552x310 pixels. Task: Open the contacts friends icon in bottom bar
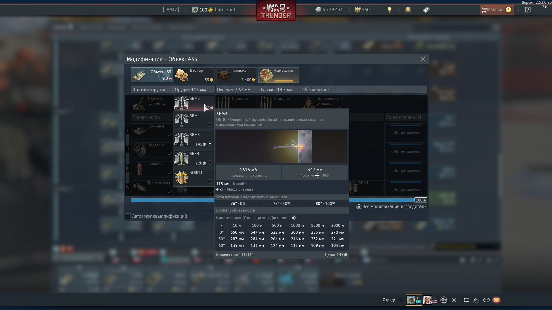[476, 300]
